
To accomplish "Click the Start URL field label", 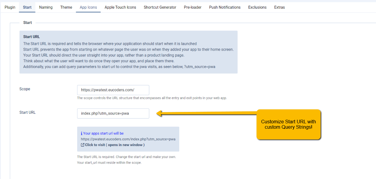I will coord(28,113).
